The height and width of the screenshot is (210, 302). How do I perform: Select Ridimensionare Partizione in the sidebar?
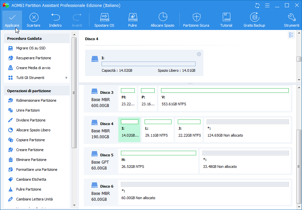pyautogui.click(x=36, y=100)
